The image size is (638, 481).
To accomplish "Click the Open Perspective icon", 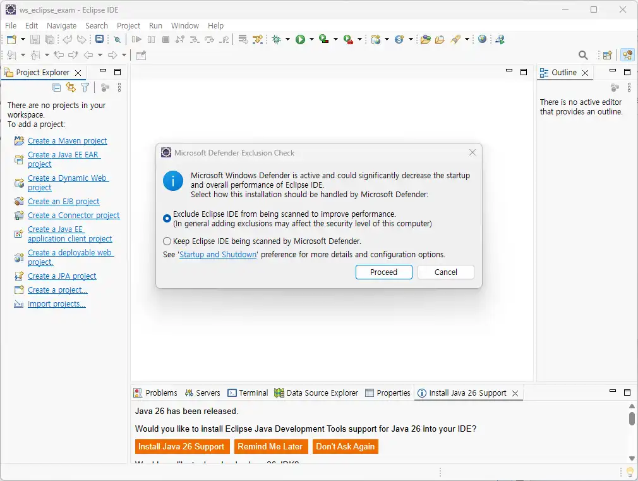I will 607,55.
